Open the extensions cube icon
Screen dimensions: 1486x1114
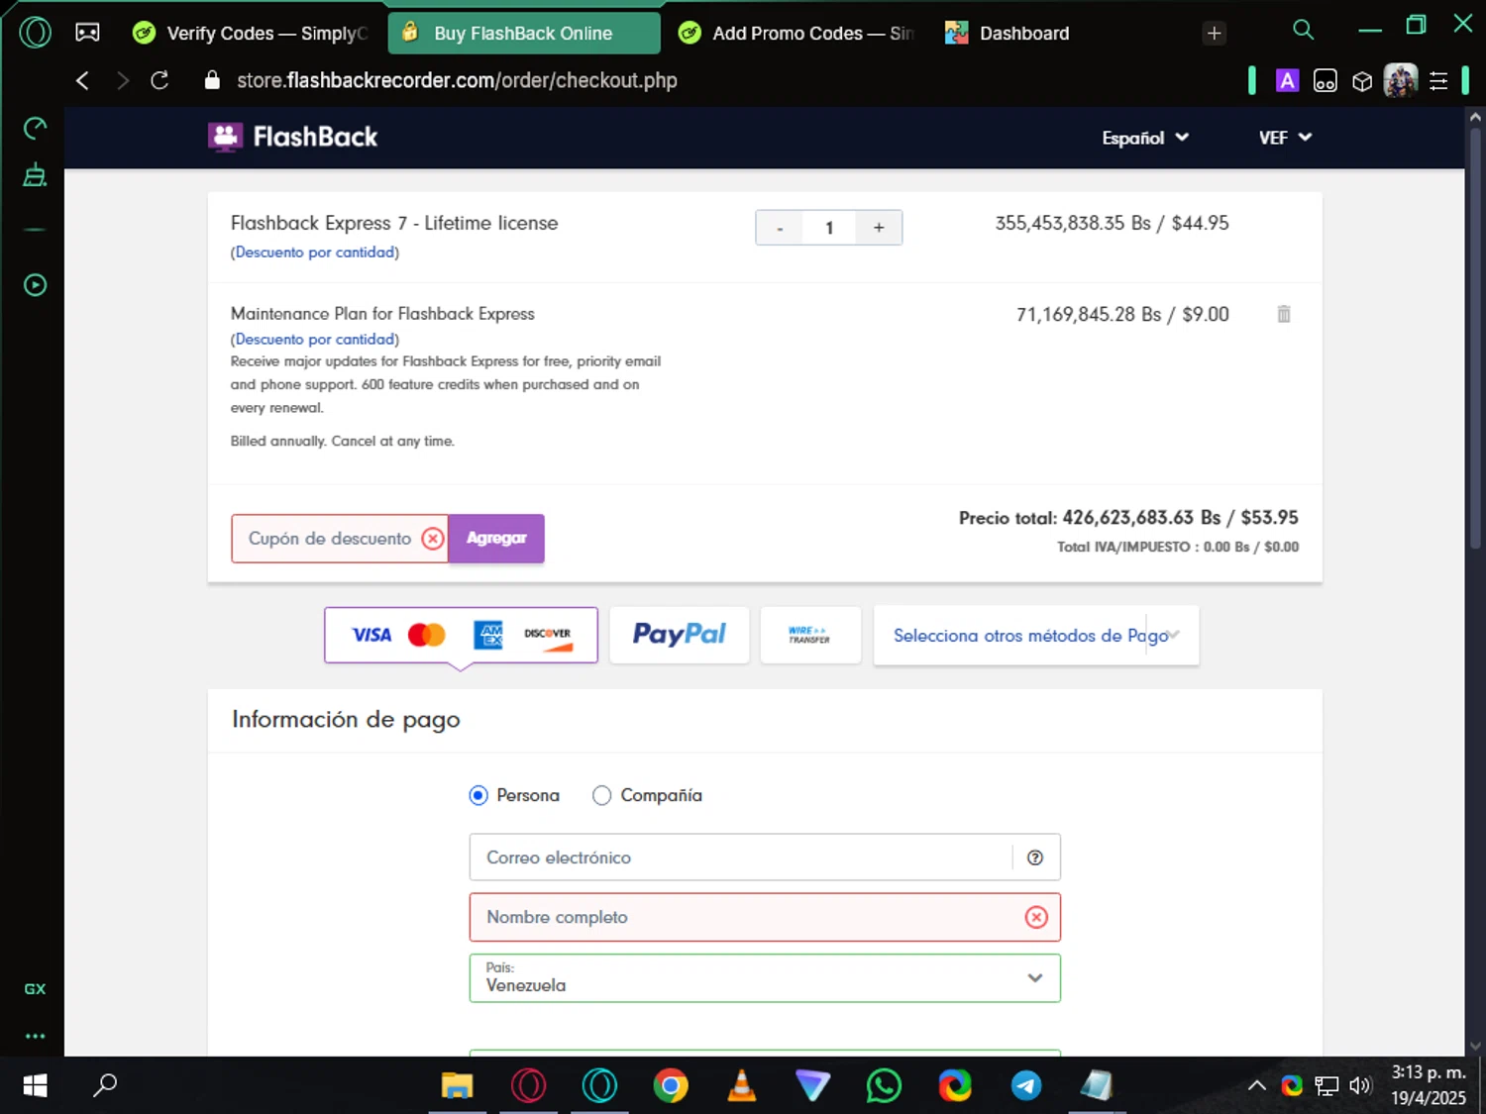click(1362, 81)
